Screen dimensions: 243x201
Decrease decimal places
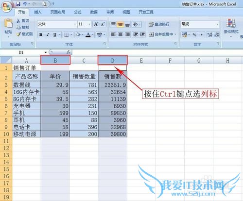pos(217,34)
